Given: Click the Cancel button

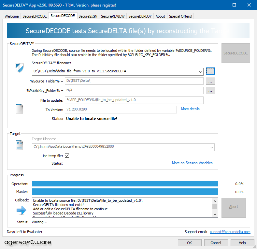Looking at the screenshot, I should point(216,242).
